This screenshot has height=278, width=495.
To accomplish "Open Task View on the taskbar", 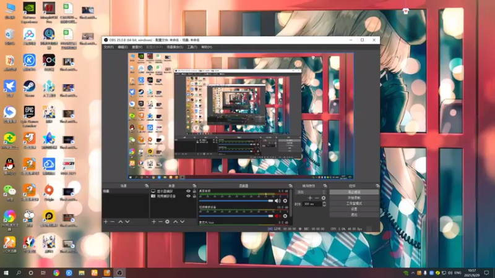I will point(43,273).
